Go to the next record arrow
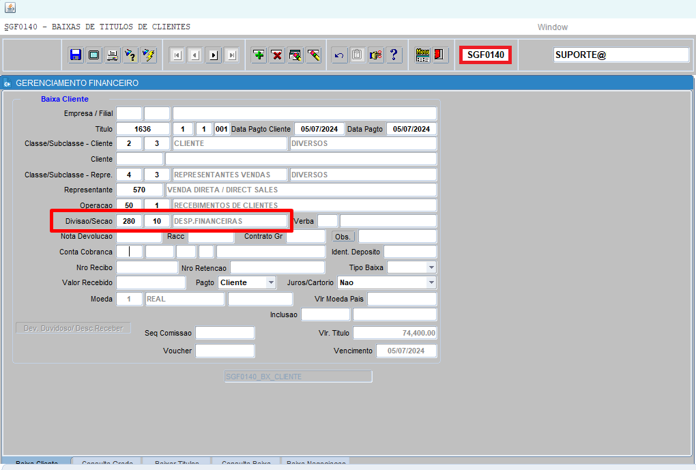Image resolution: width=696 pixels, height=470 pixels. 214,55
